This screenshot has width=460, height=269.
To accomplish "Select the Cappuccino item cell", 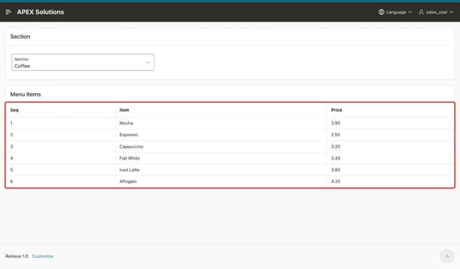I will coord(221,147).
